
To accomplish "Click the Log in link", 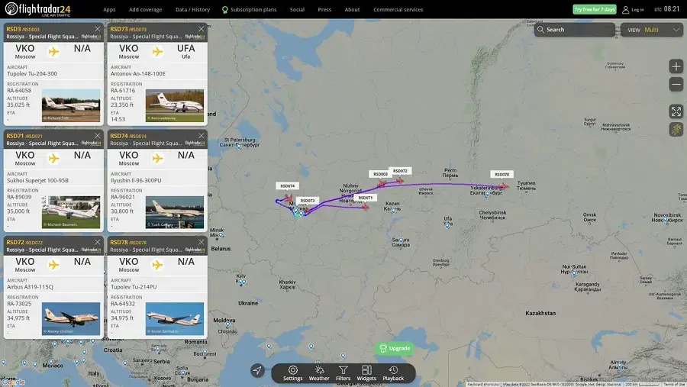I will (x=633, y=10).
